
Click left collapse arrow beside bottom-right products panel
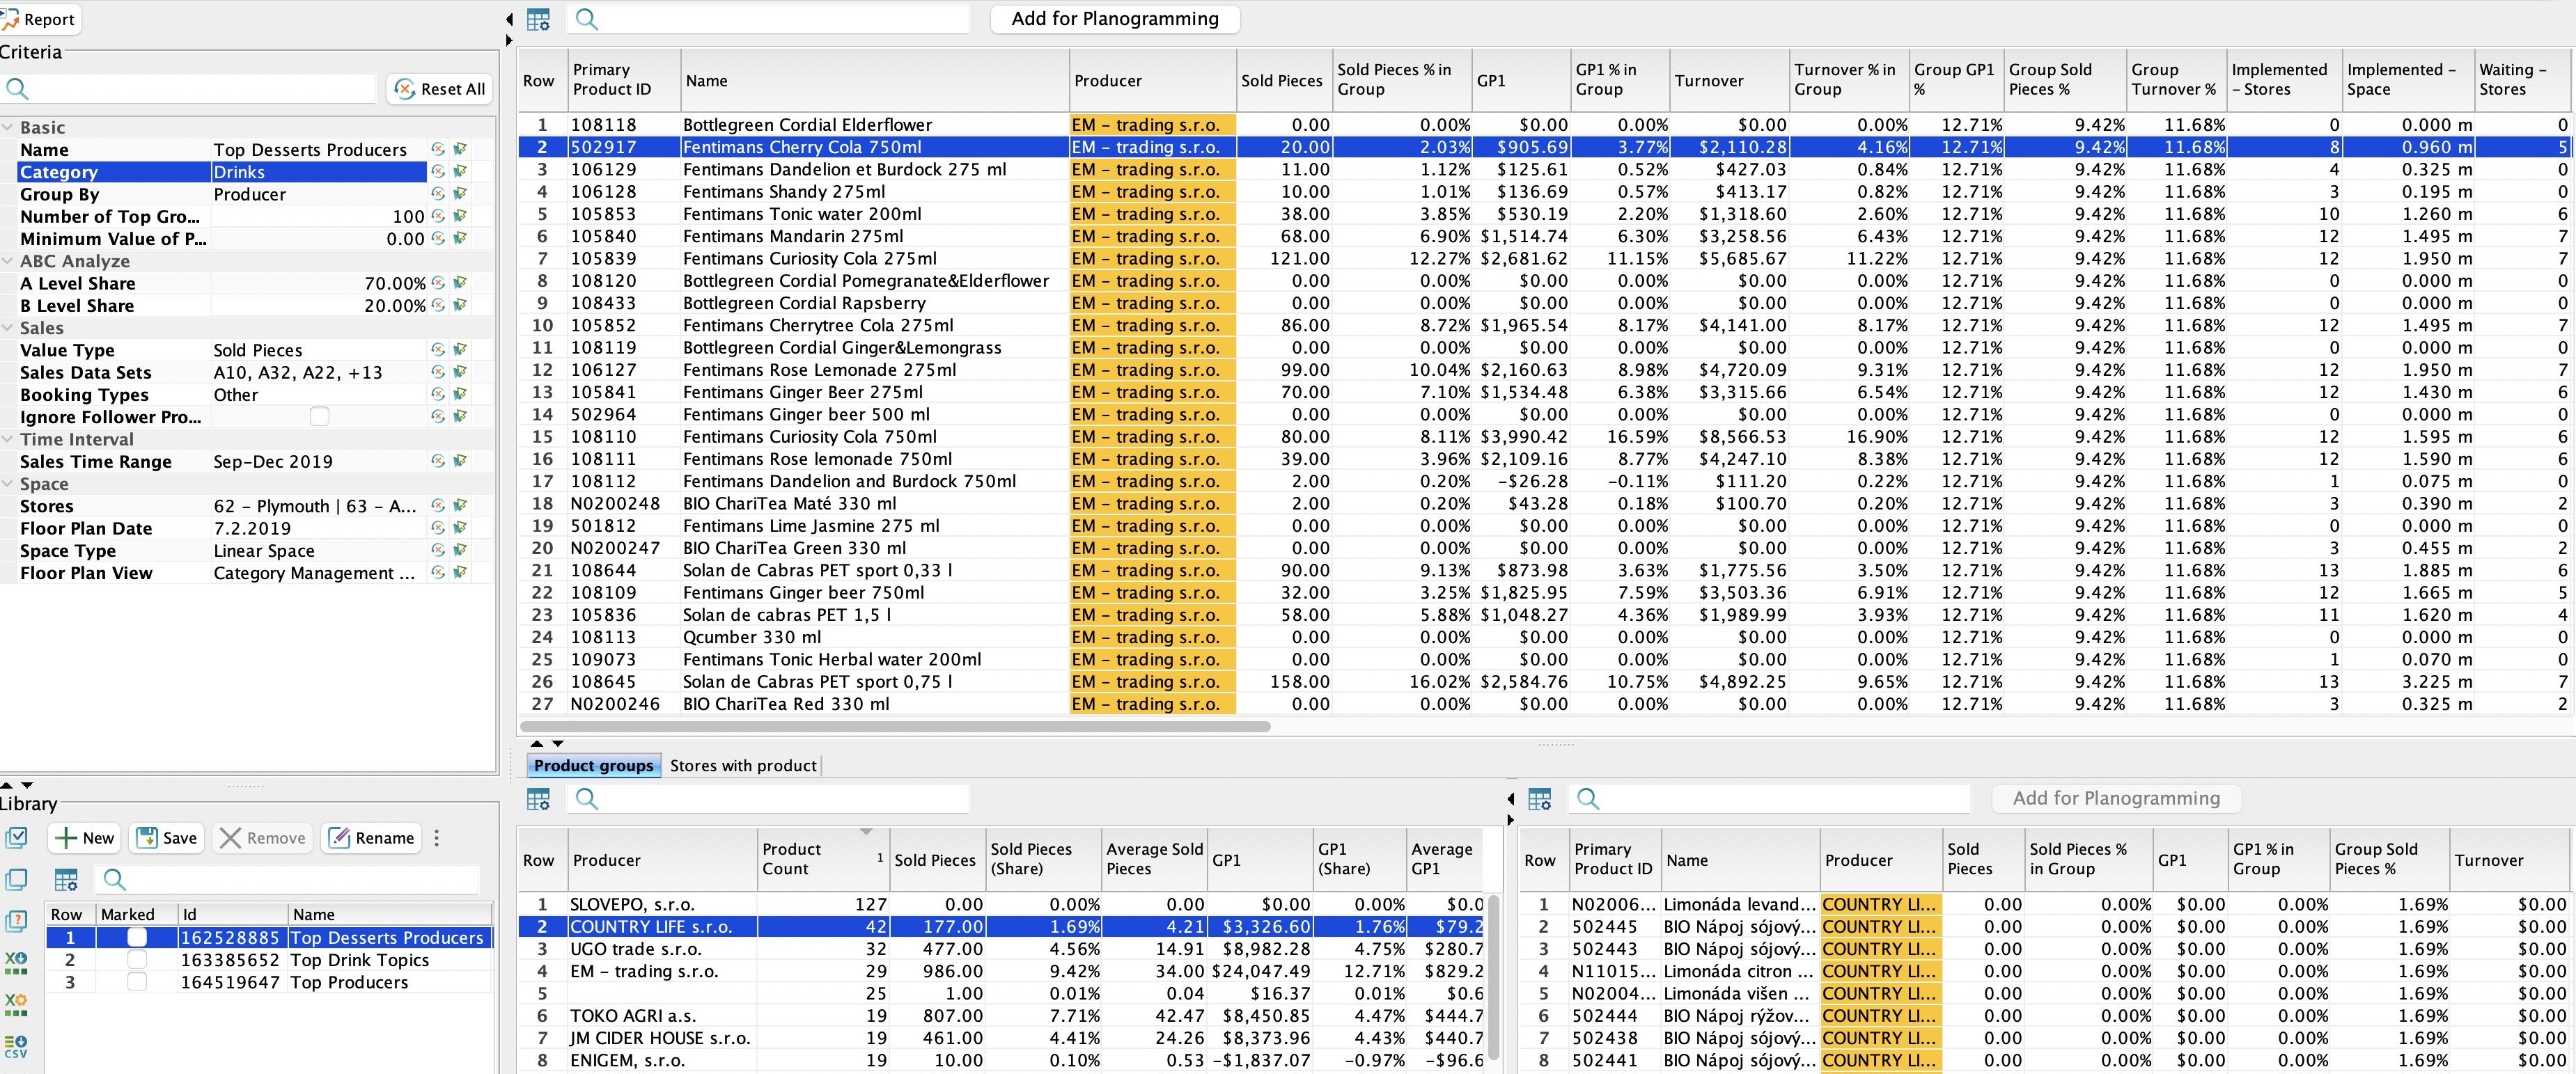click(1511, 798)
